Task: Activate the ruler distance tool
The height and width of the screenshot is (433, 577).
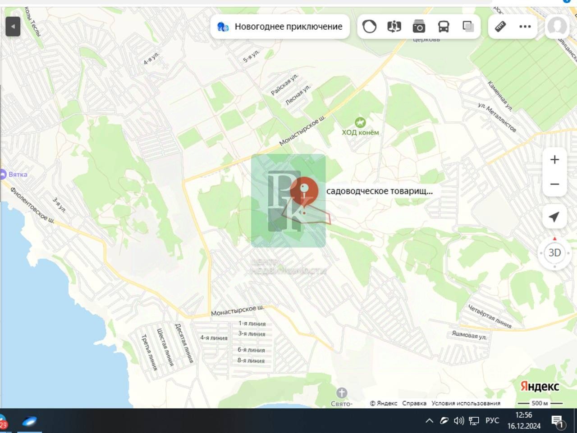Action: pos(500,27)
